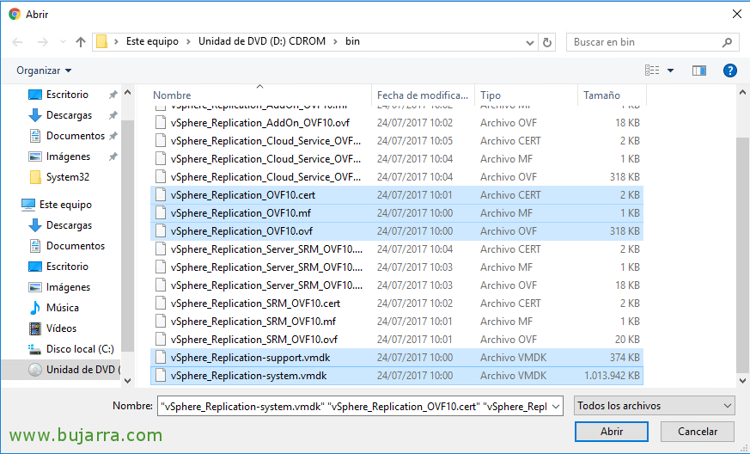750x454 pixels.
Task: Select the Server_SRM file dated 10:04
Action: 397,249
